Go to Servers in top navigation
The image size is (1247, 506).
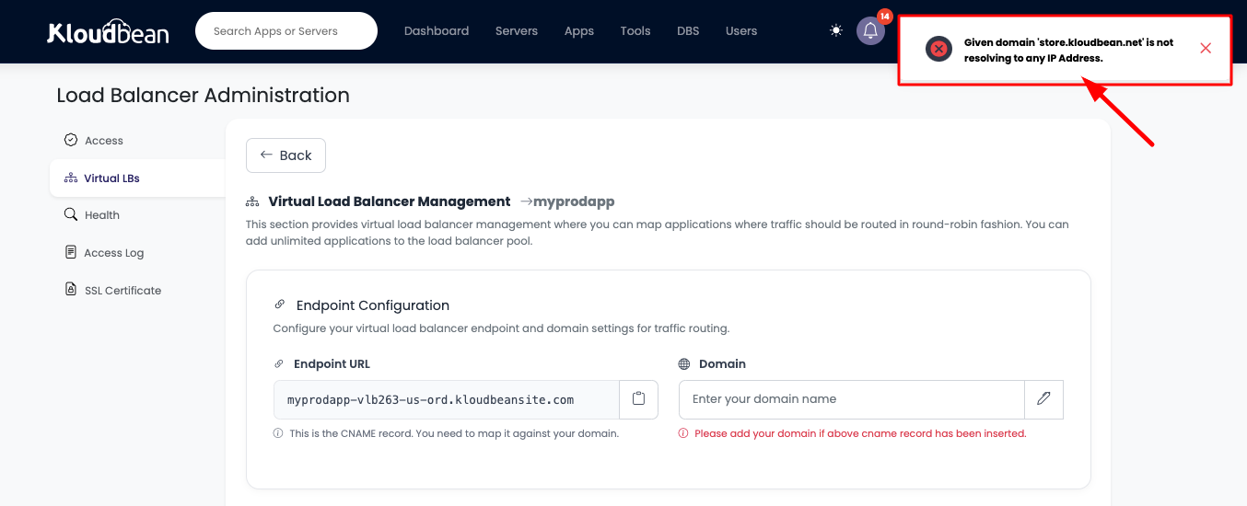(x=517, y=30)
